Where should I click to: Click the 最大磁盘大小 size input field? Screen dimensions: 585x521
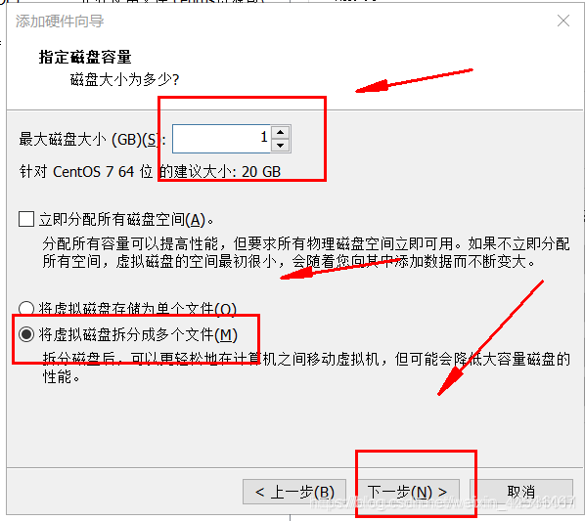221,139
